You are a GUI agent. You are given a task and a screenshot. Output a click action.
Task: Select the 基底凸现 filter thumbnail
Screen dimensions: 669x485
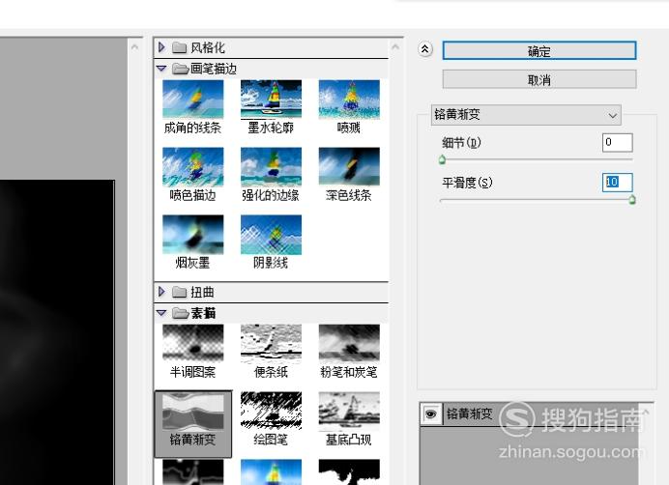349,412
